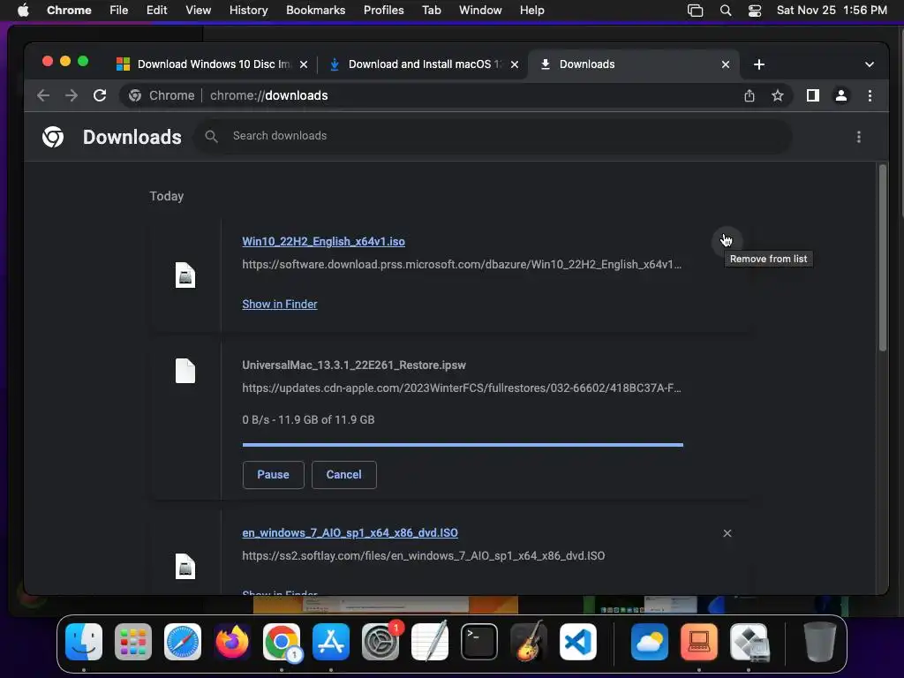Pause the UniversalMac ipsw download
The width and height of the screenshot is (904, 678).
274,474
